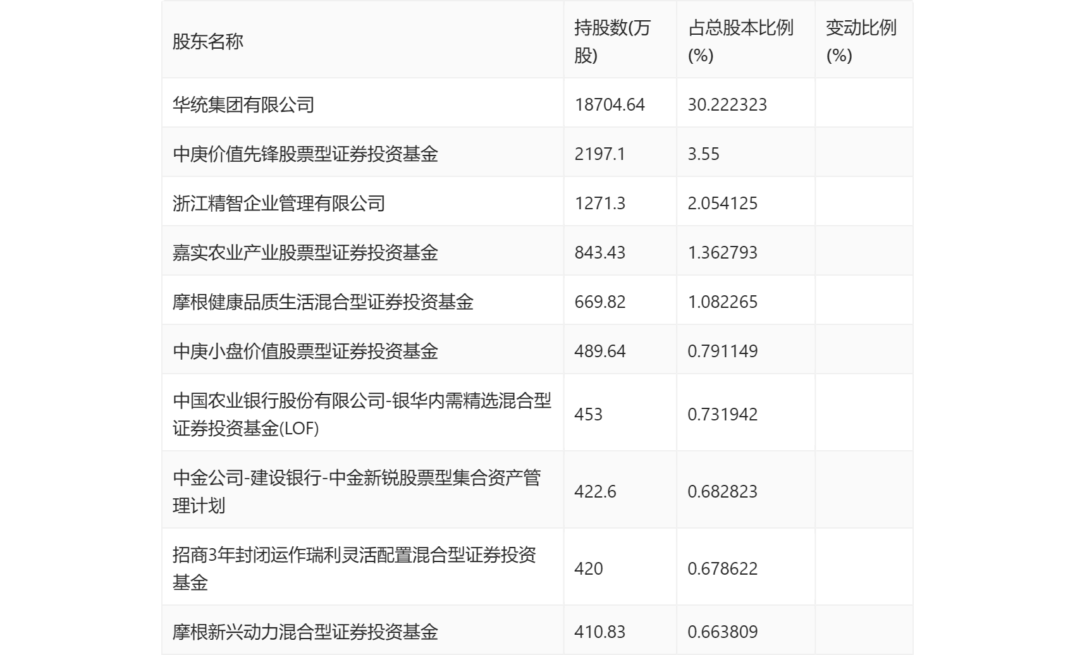Select the 0.682823 percentage value
The width and height of the screenshot is (1075, 655).
[723, 491]
